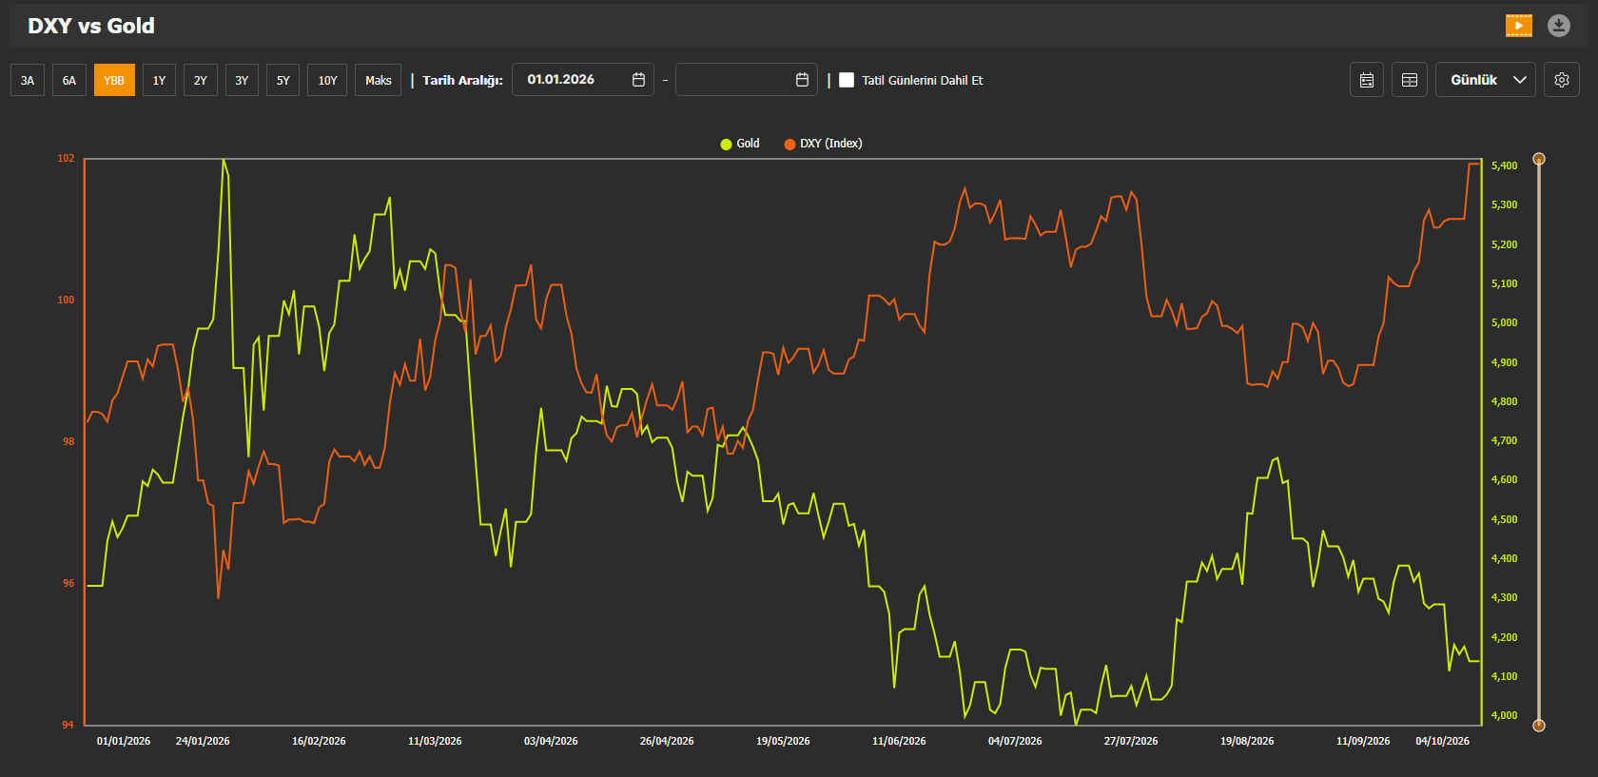Select the 6A time range tab
This screenshot has width=1598, height=777.
click(69, 80)
